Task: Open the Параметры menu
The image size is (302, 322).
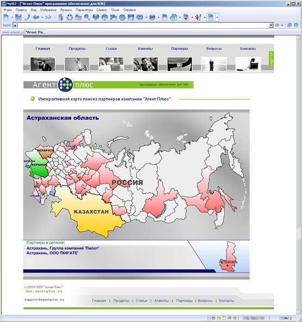Action: (x=84, y=10)
